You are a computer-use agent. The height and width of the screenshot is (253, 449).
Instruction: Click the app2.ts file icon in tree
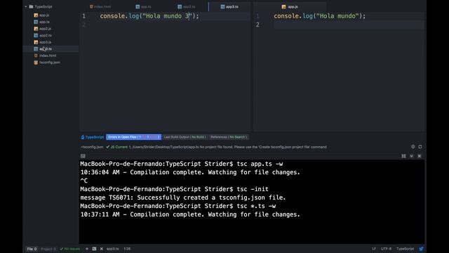click(x=36, y=35)
